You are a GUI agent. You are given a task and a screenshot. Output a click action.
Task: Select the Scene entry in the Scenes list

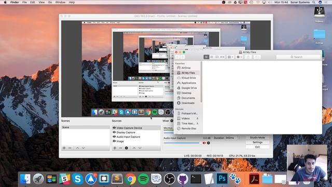tap(85, 127)
